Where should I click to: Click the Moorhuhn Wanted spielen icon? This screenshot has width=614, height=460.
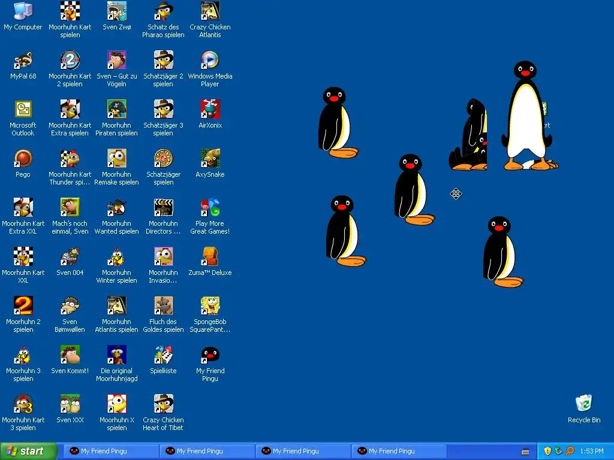click(x=117, y=207)
